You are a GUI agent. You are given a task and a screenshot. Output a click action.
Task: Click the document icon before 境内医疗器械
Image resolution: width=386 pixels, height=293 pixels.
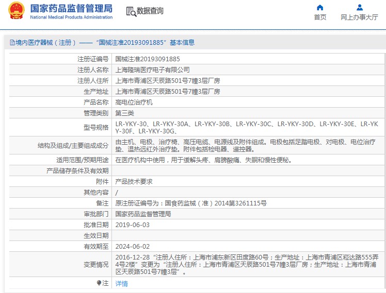point(12,43)
